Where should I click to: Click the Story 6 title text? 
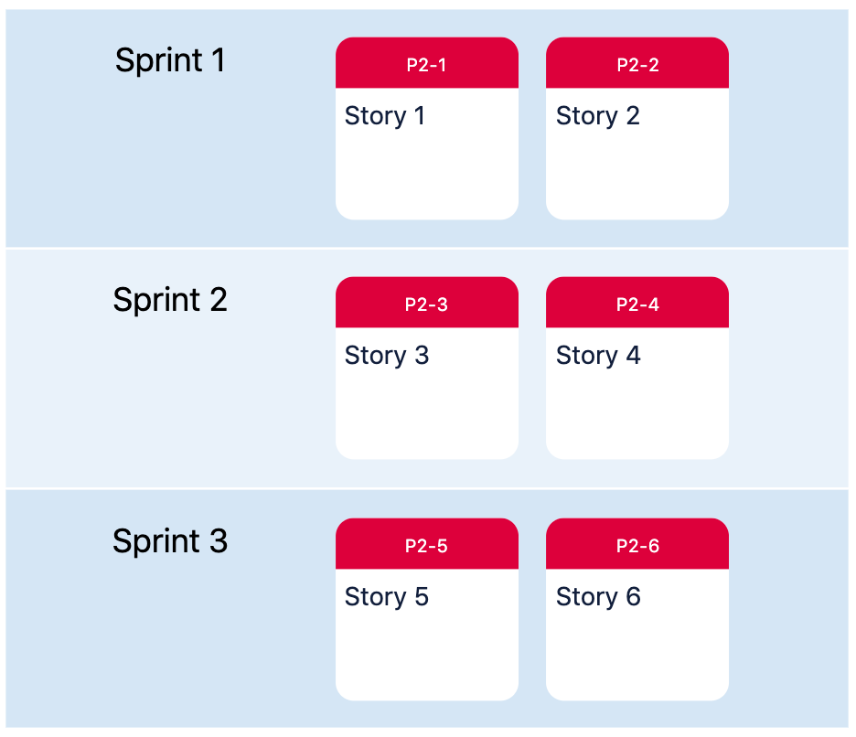pos(598,597)
